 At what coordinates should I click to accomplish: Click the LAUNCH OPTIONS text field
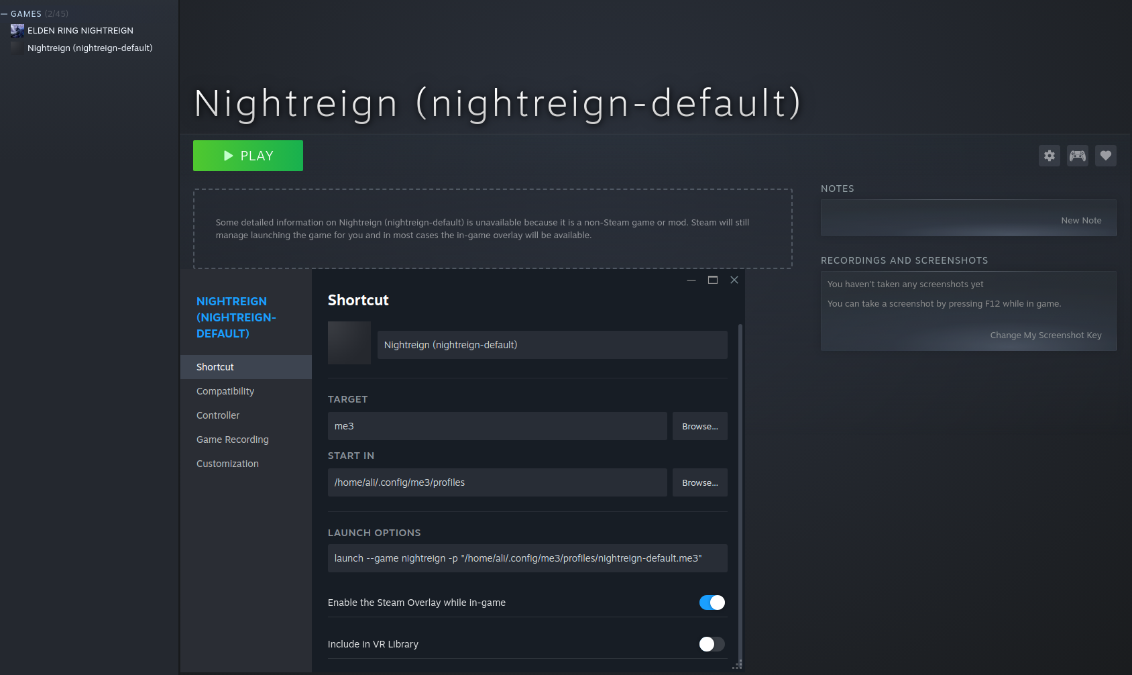pyautogui.click(x=527, y=558)
